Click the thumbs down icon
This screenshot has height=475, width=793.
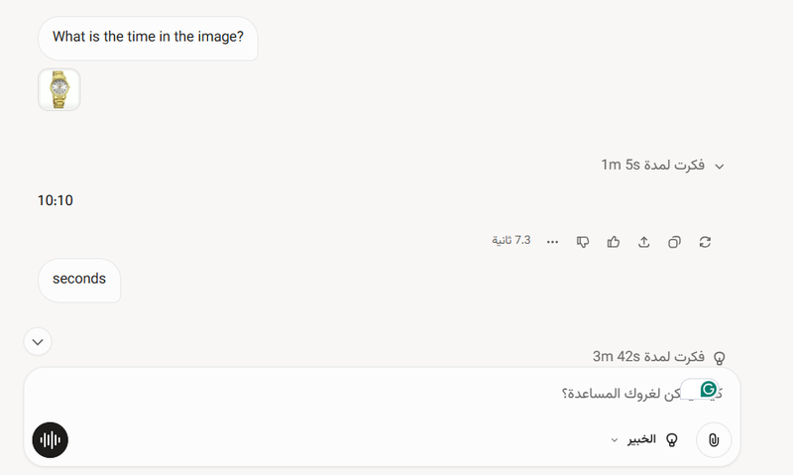pyautogui.click(x=583, y=242)
